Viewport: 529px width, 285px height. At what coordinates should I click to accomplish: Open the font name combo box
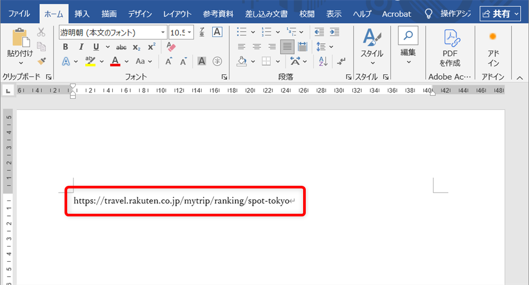pos(113,32)
